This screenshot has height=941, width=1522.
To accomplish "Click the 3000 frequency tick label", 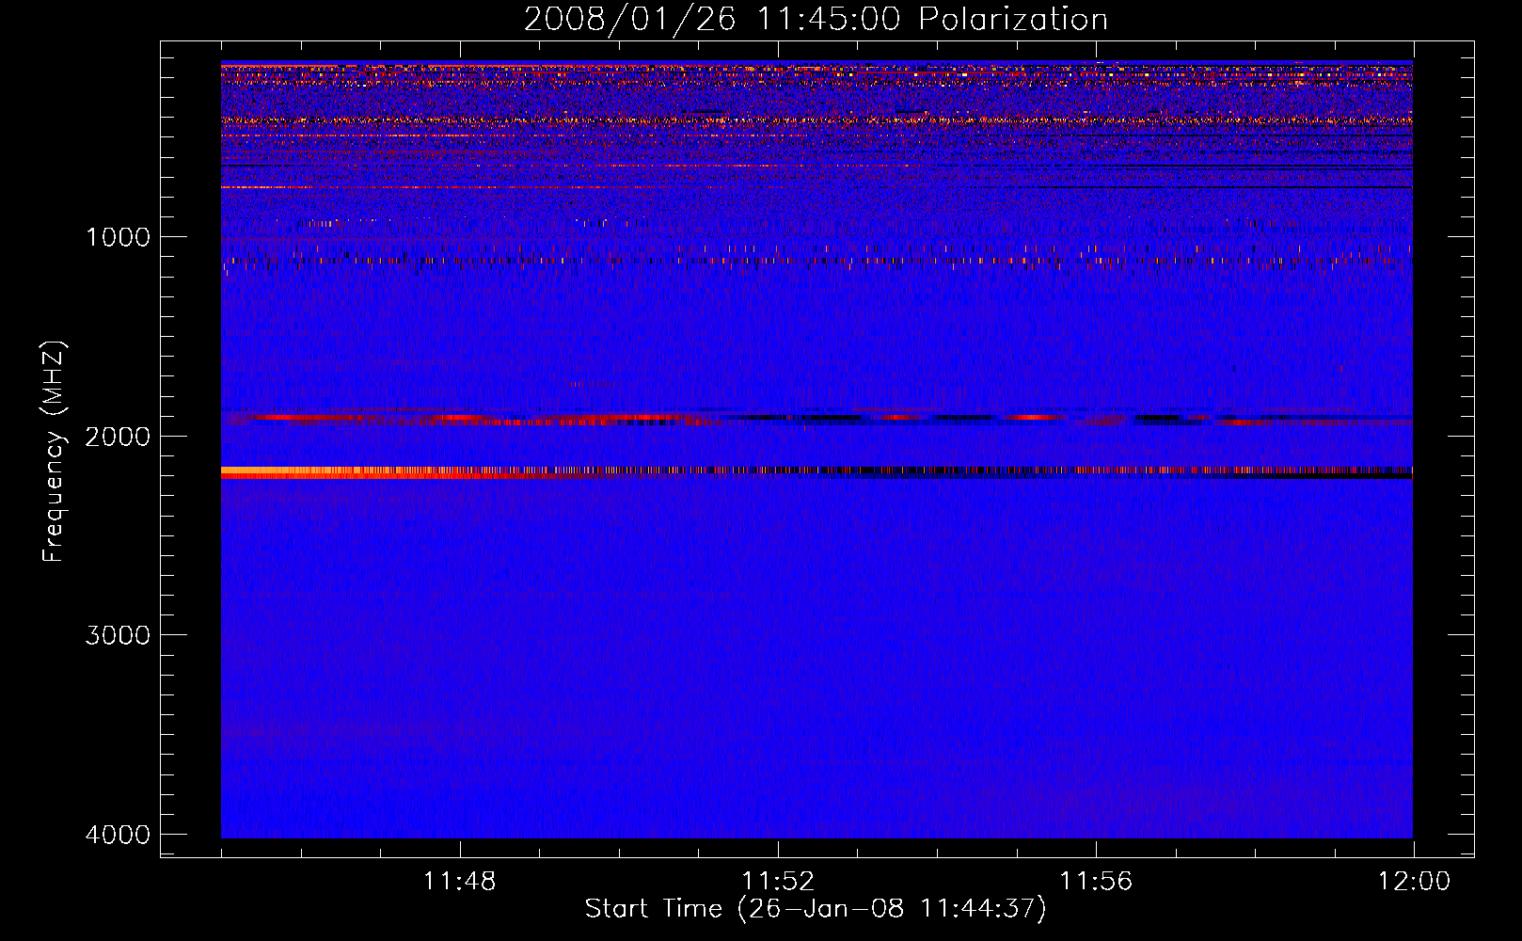I will click(x=118, y=635).
